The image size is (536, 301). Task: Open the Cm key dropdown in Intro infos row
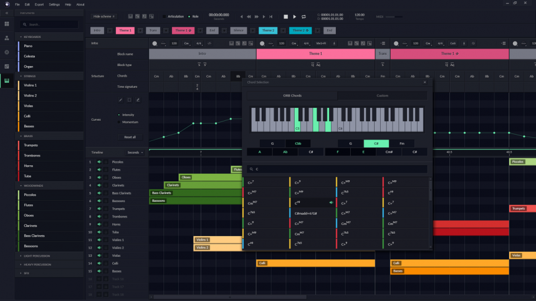186,44
